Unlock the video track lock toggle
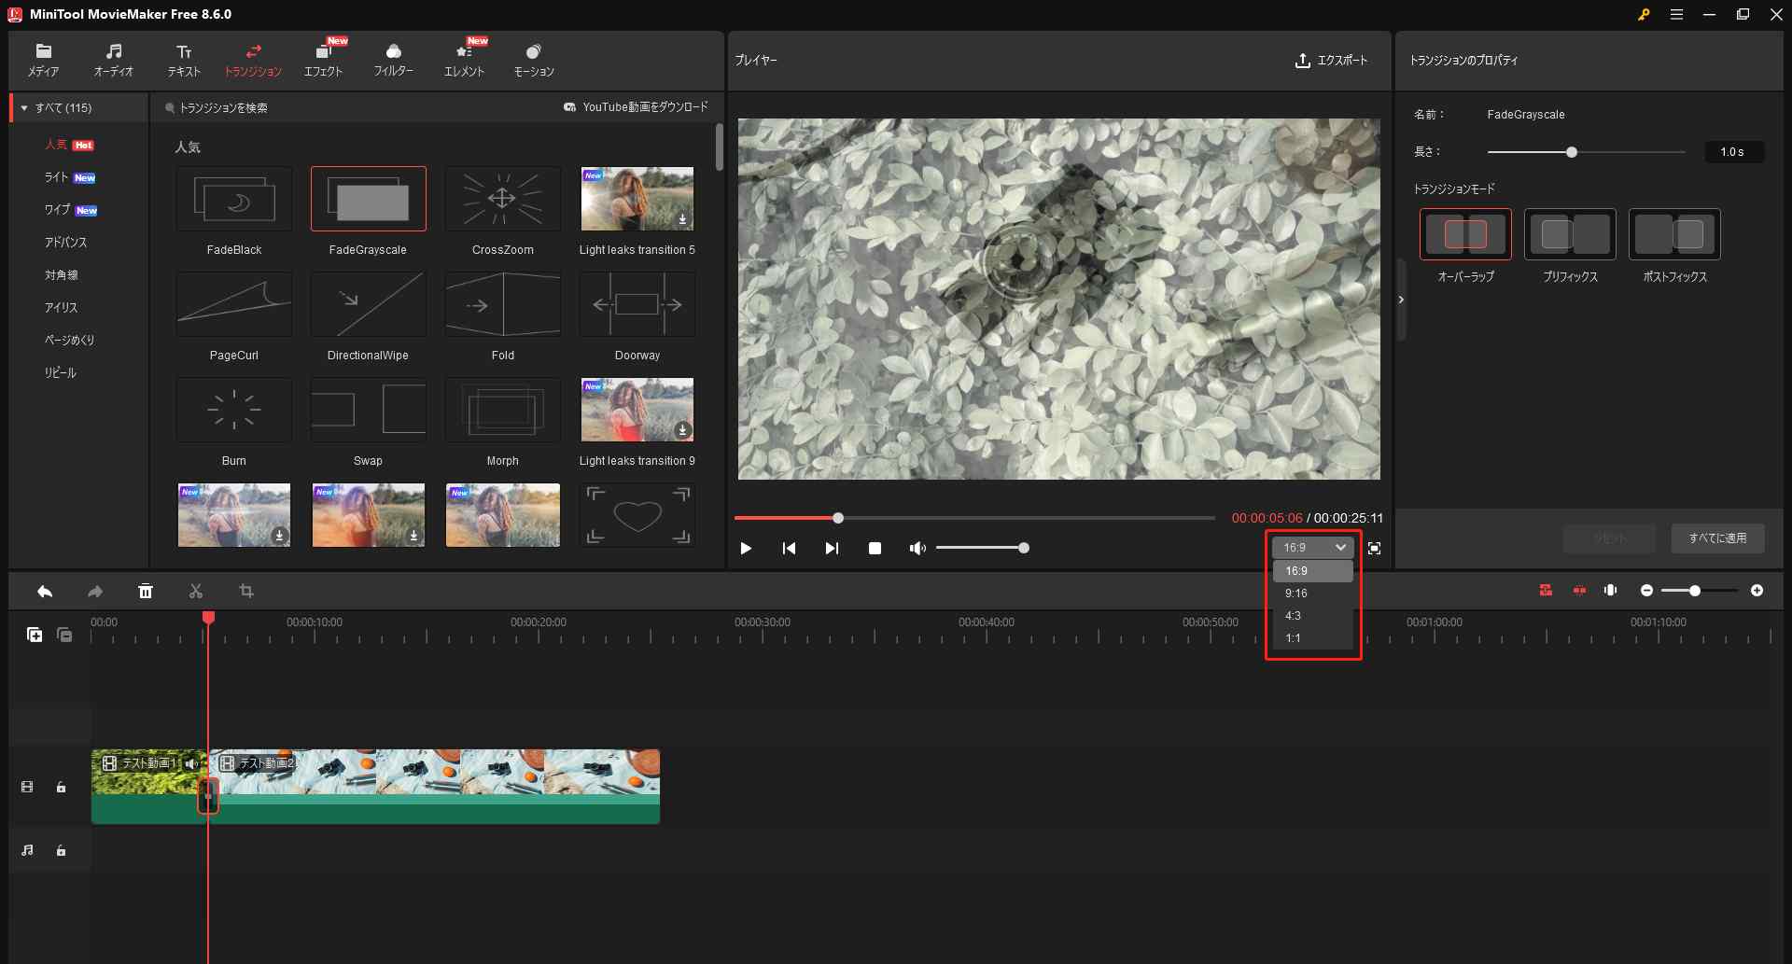1792x964 pixels. (61, 787)
